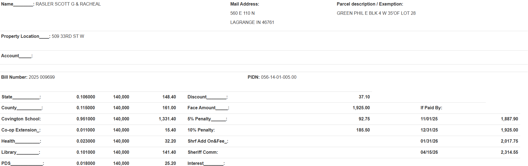The width and height of the screenshot is (528, 166).
Task: Click the Parcel description / Exemption heading
Action: pos(370,4)
